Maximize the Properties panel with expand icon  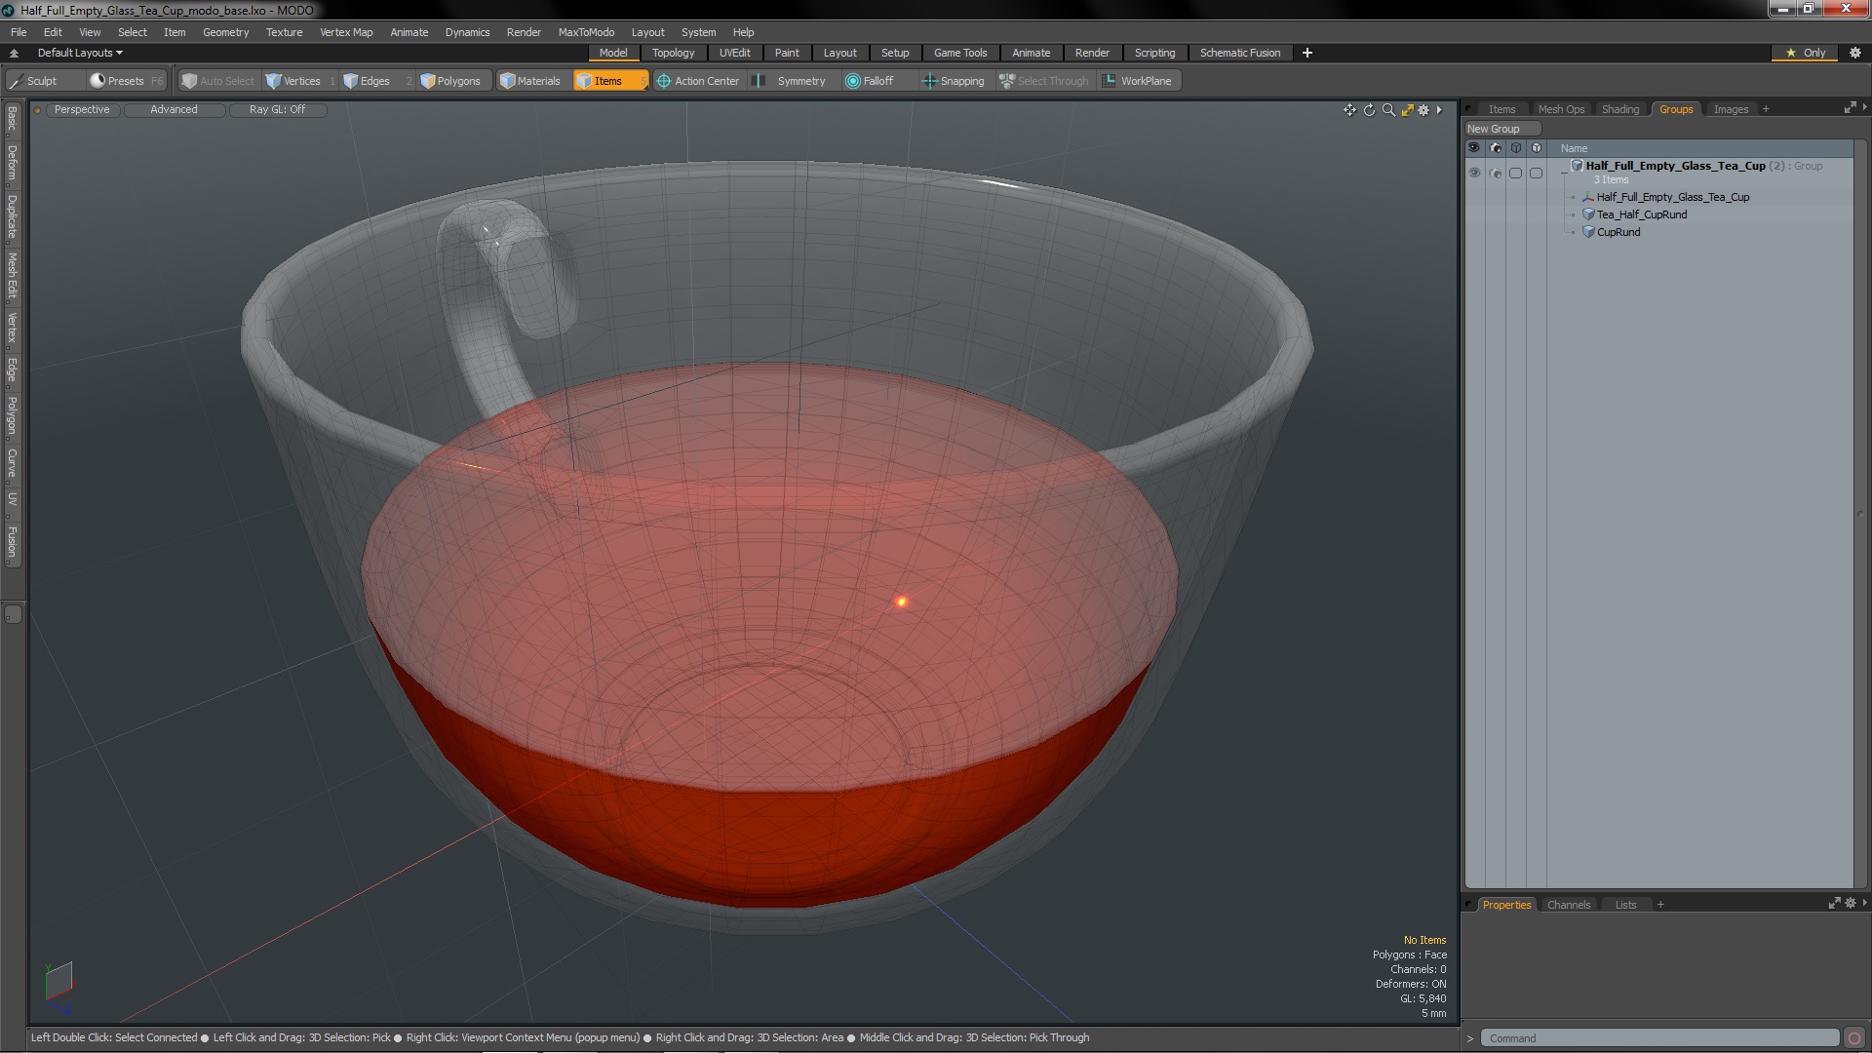tap(1834, 904)
